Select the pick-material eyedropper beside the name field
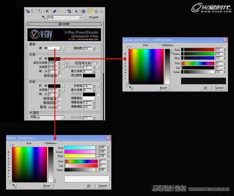234x196 pixels. point(44,17)
